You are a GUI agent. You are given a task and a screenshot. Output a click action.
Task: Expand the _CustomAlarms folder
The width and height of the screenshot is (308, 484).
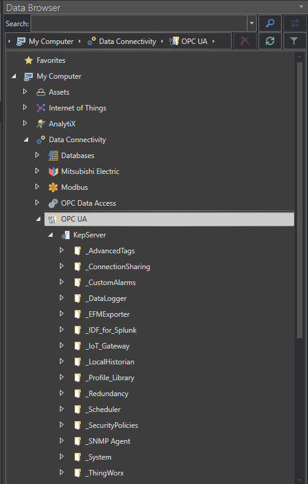pos(61,282)
